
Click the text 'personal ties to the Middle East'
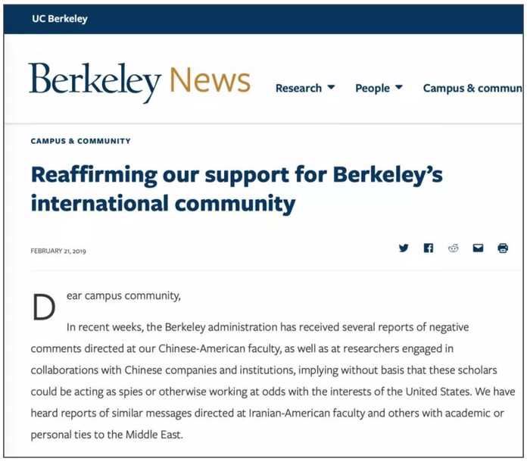click(107, 435)
